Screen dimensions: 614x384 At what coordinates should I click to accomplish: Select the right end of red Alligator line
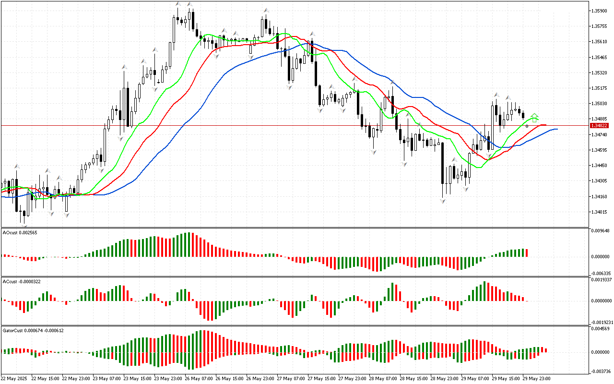pyautogui.click(x=545, y=125)
